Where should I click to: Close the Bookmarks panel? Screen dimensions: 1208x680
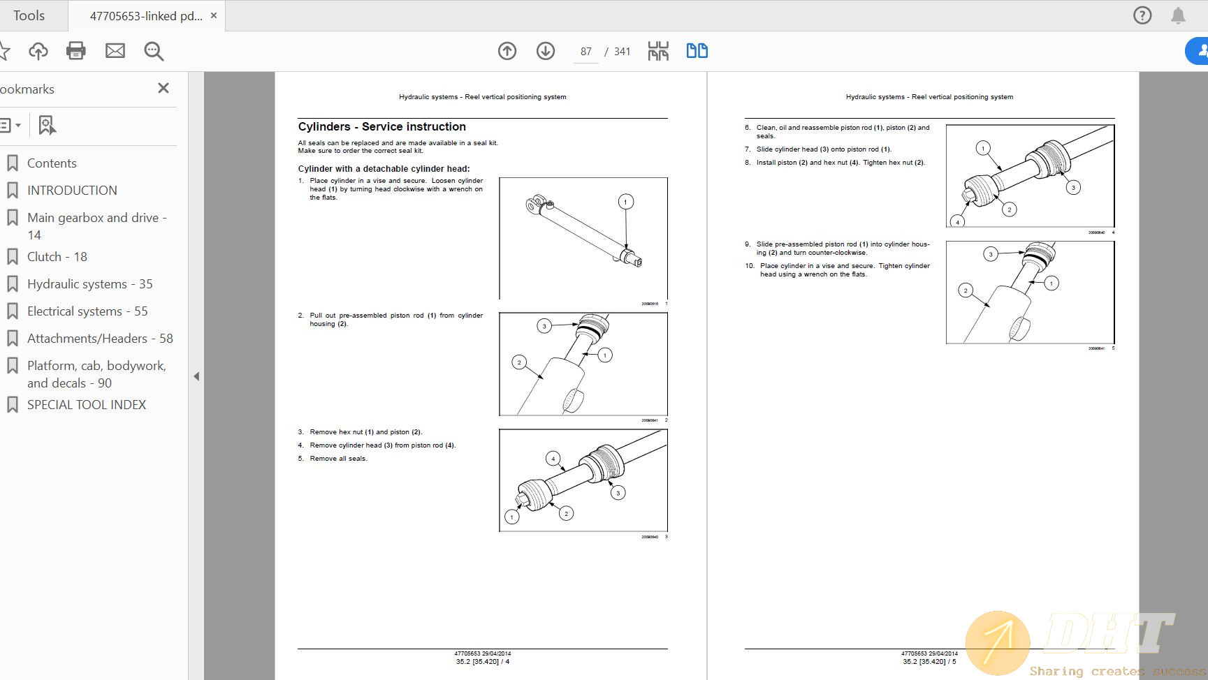point(163,88)
